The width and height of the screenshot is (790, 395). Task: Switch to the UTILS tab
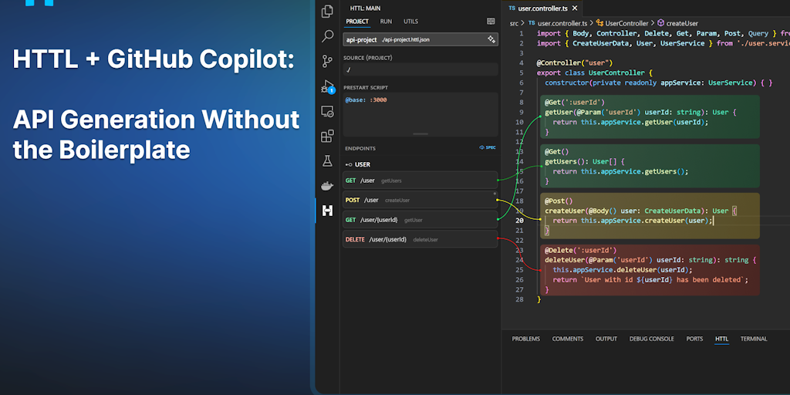[410, 22]
